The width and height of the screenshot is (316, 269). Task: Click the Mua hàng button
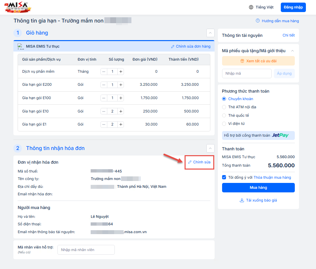[258, 187]
